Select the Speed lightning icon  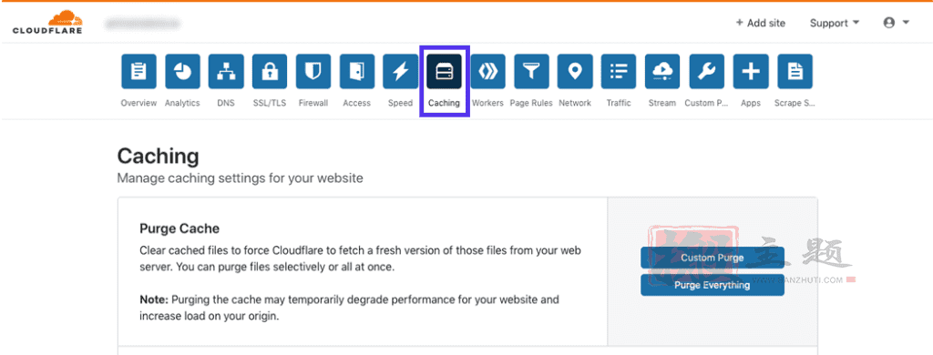401,71
